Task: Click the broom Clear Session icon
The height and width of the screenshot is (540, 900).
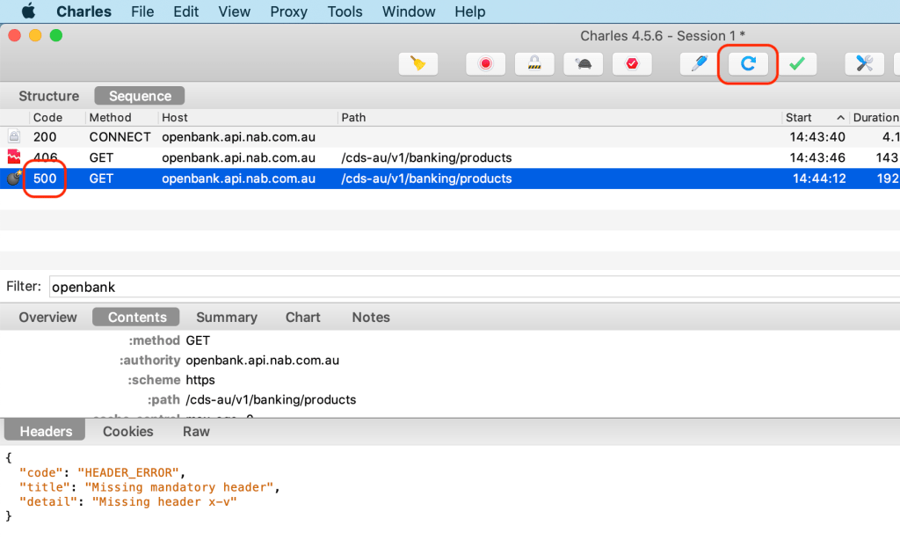Action: 417,64
